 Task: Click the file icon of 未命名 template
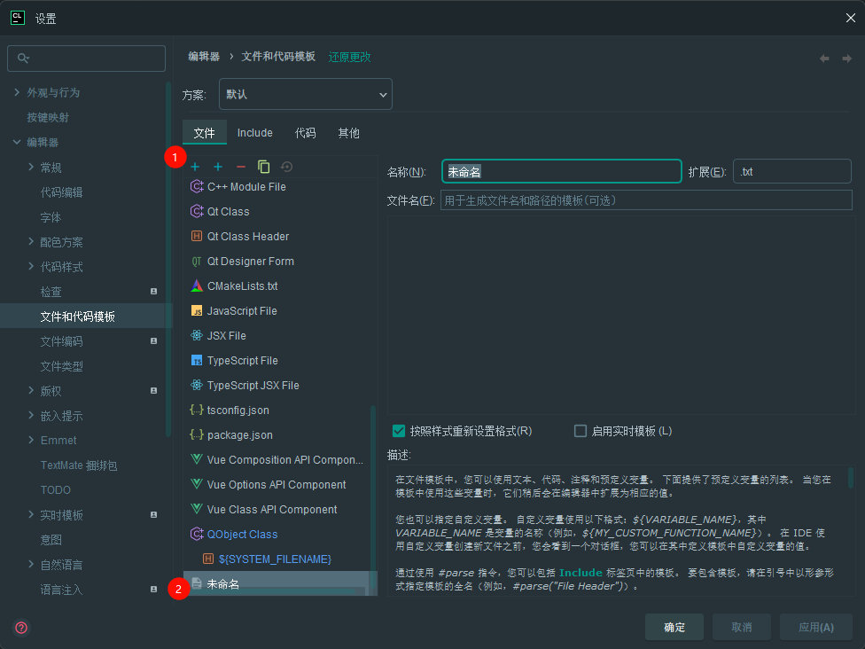[197, 583]
